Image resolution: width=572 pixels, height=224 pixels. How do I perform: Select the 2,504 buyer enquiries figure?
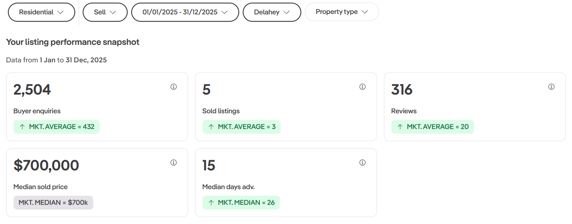click(x=32, y=90)
